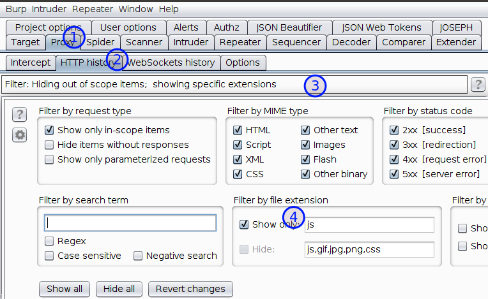Click the Hide extensions field js,gif,jpg,png,css

point(369,250)
